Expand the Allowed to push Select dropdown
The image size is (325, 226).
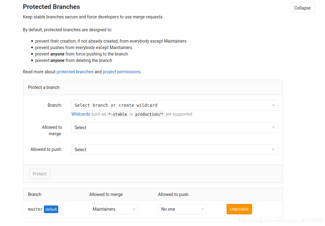tap(174, 150)
